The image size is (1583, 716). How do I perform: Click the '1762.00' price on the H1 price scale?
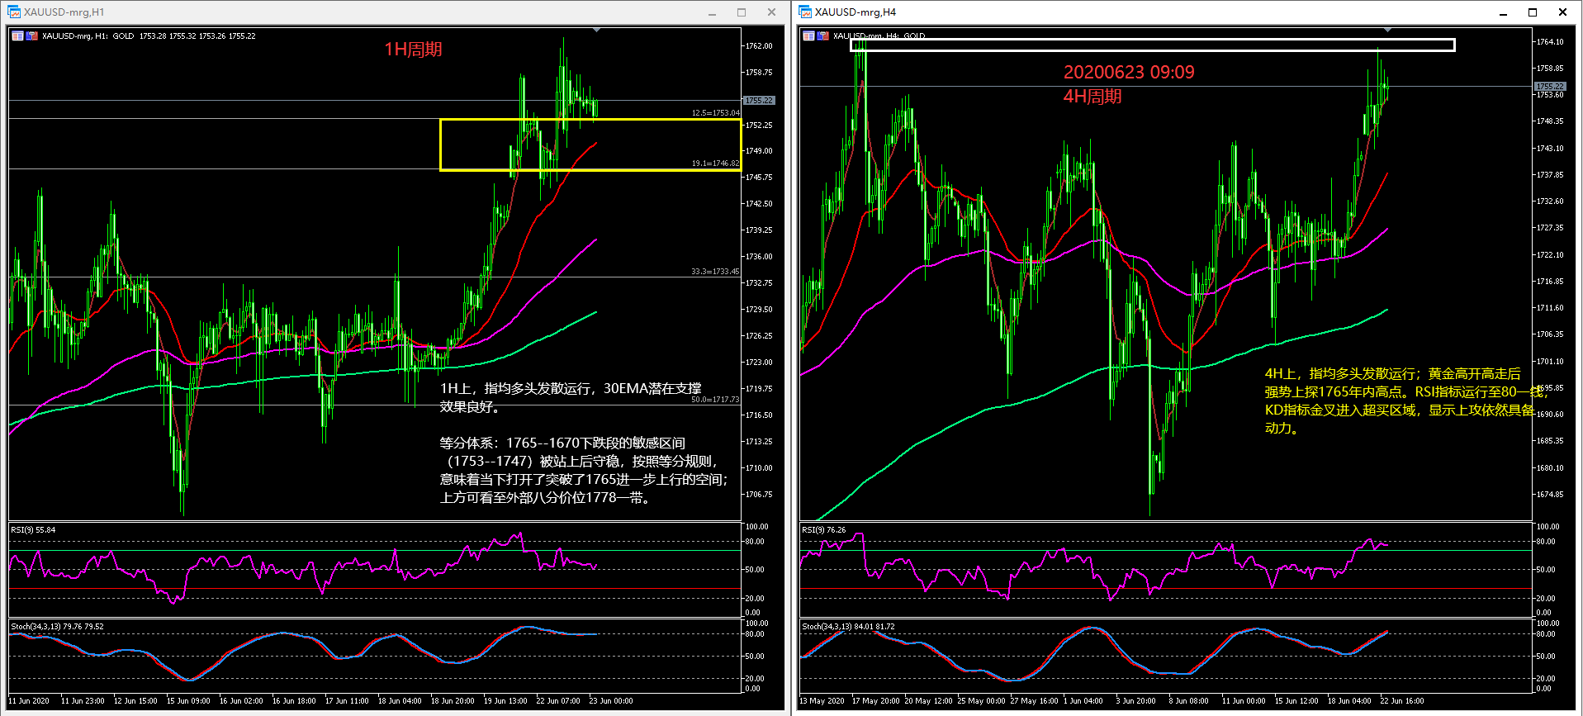point(759,46)
